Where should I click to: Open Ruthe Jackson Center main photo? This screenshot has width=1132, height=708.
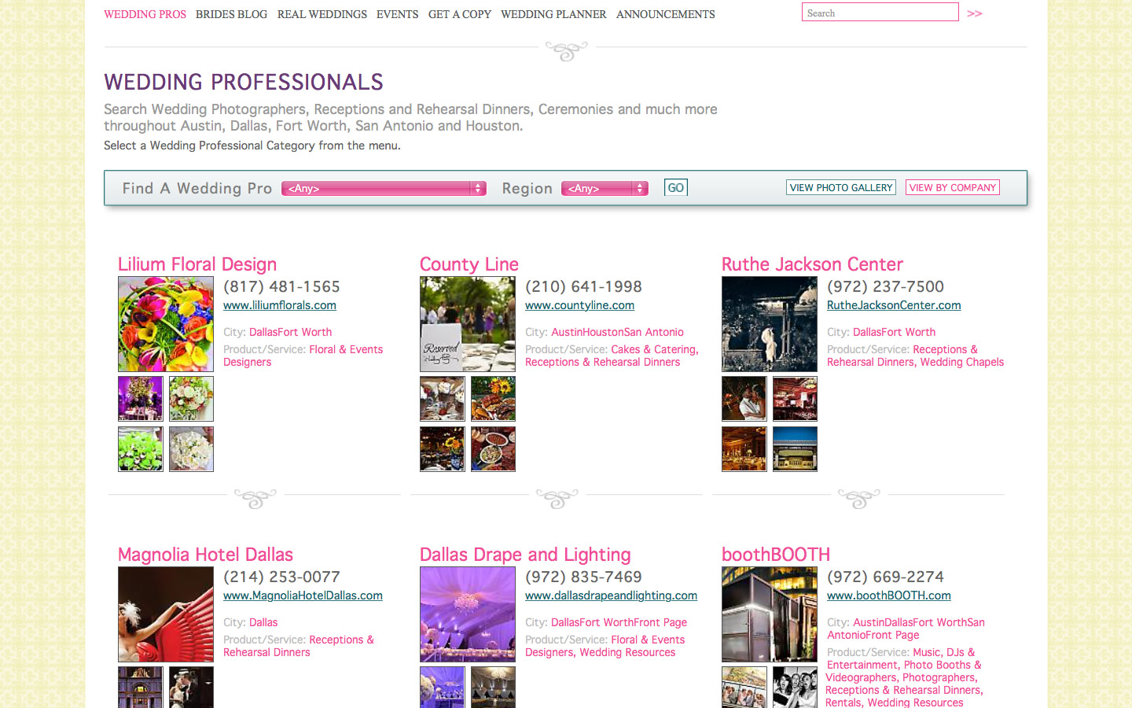pos(770,324)
